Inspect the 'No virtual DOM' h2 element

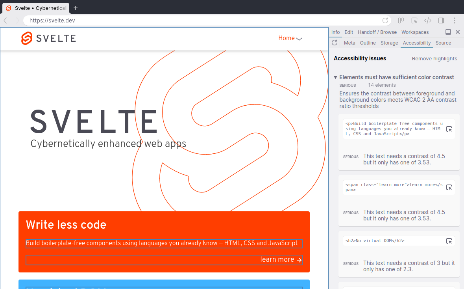[x=449, y=241]
